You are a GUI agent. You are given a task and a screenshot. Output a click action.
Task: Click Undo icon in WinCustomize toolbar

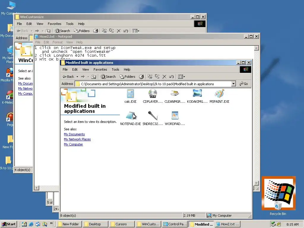point(126,31)
